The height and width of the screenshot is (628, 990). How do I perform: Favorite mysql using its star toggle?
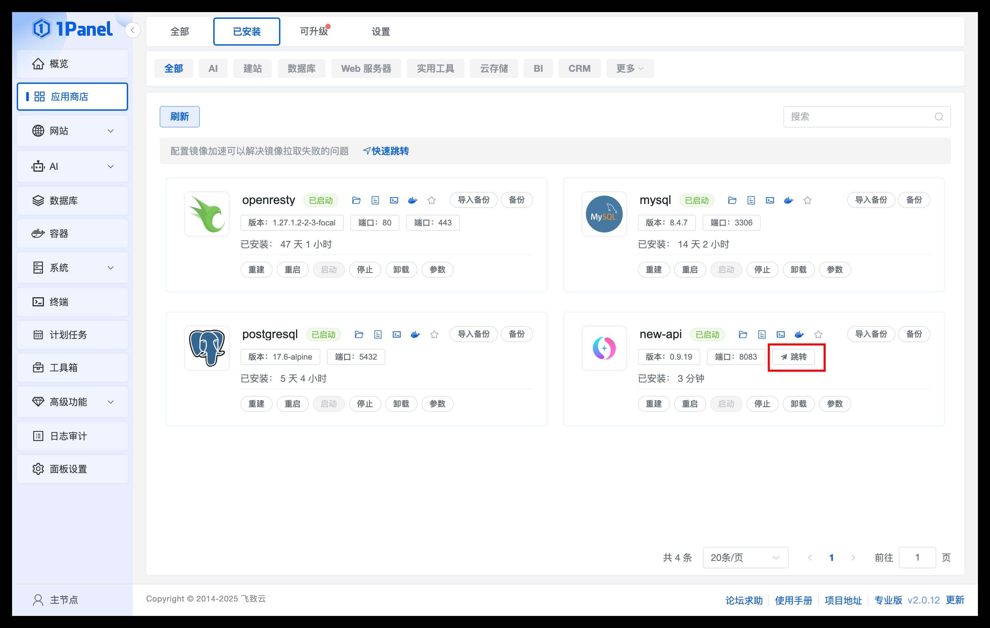(808, 200)
